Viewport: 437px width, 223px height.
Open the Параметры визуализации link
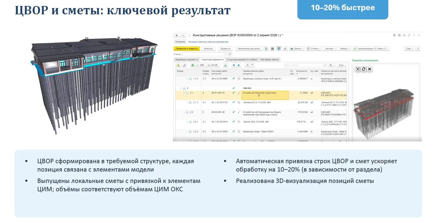pos(365,60)
